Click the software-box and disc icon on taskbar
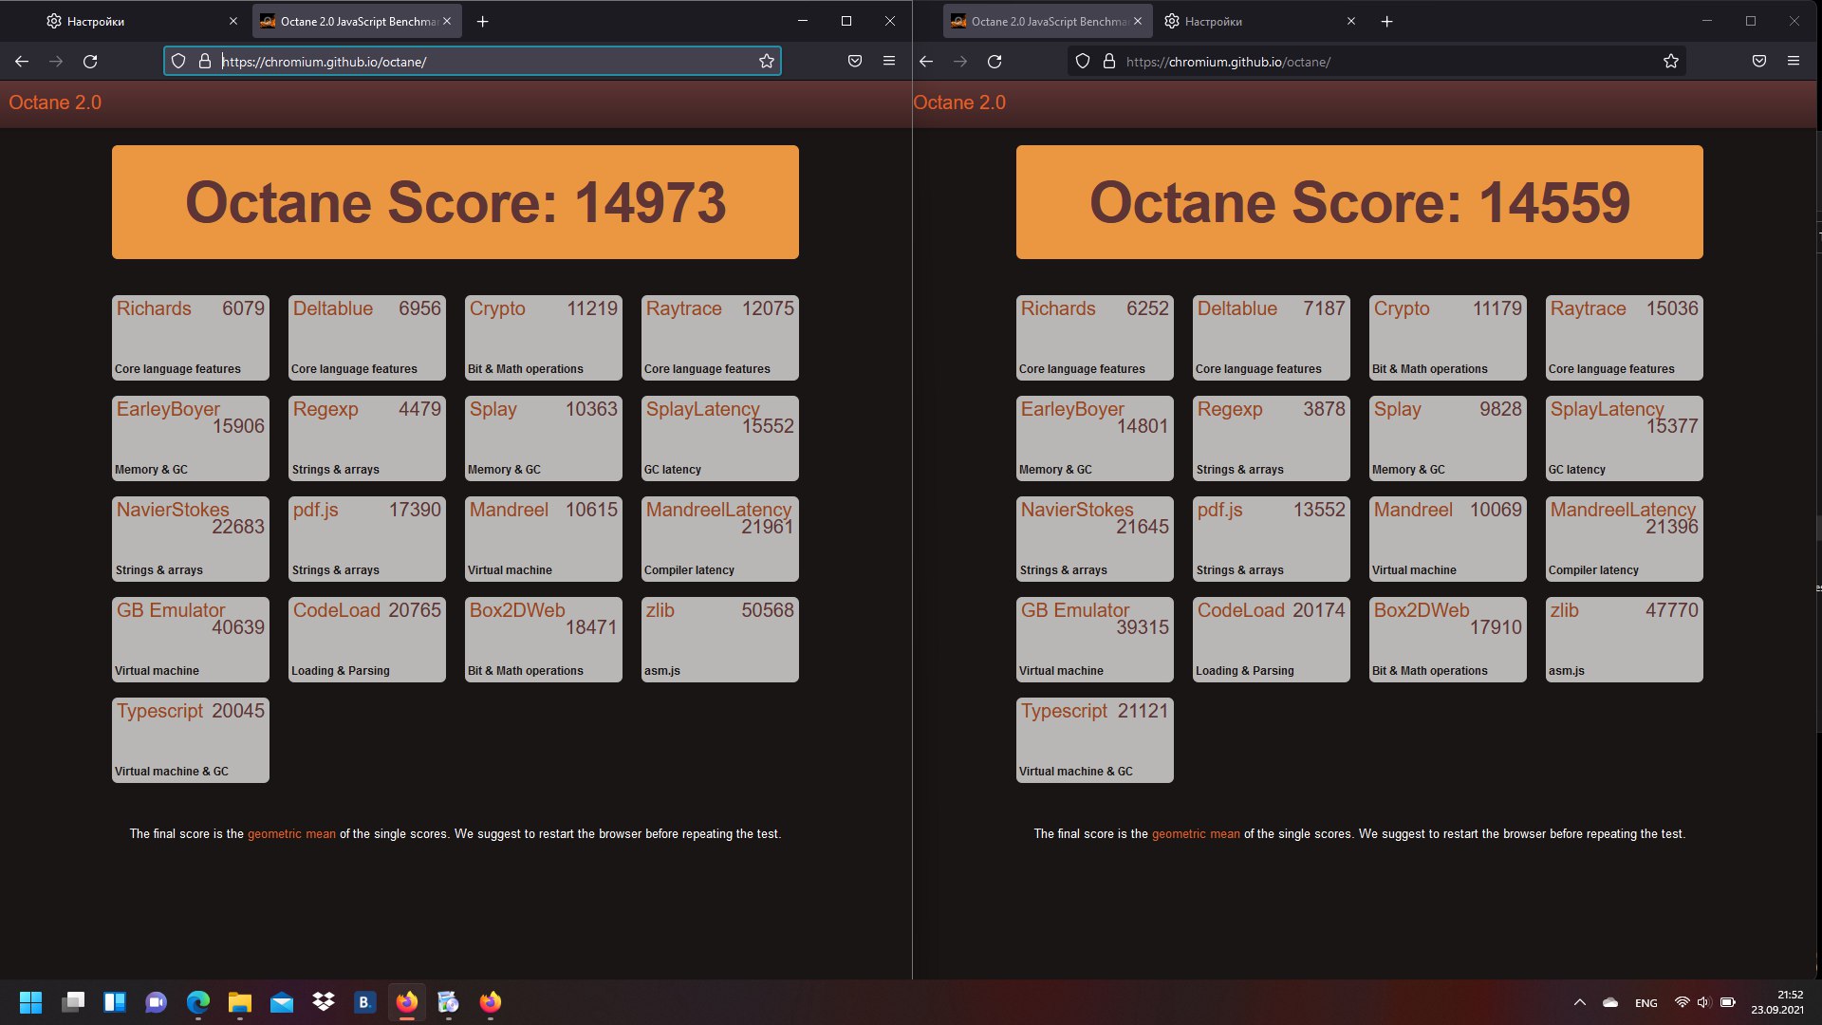 point(448,1002)
